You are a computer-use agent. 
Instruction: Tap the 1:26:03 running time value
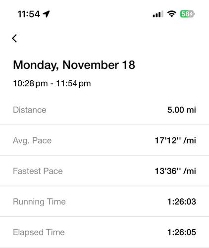182,201
